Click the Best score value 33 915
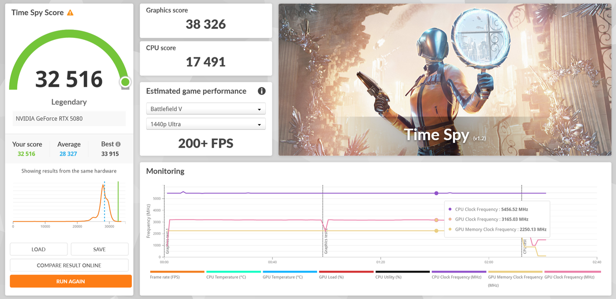Viewport: 616px width, 299px height. 111,154
